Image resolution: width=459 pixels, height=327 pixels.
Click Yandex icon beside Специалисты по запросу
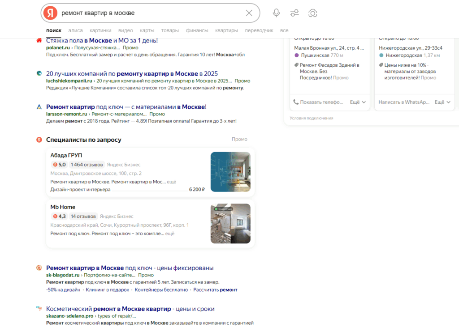39,140
